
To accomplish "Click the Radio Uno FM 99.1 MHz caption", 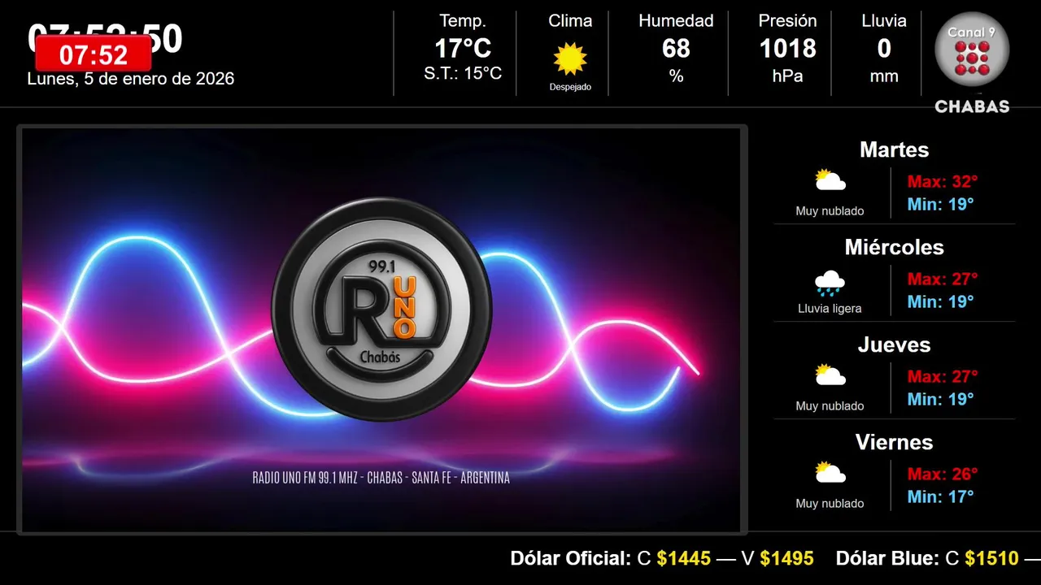I will [381, 478].
